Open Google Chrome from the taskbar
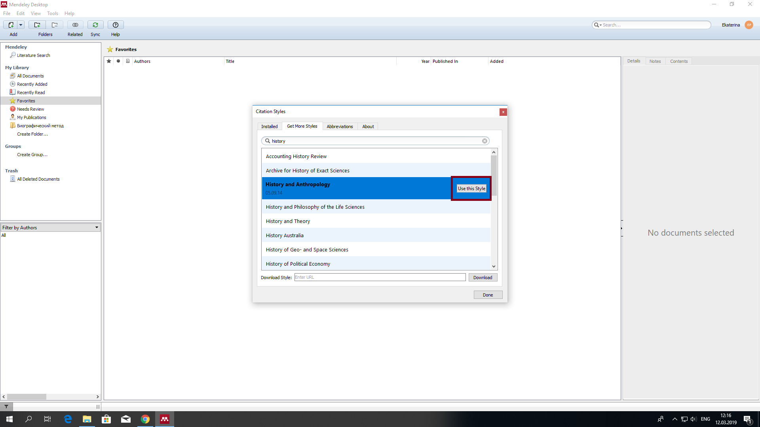The height and width of the screenshot is (427, 760). [145, 419]
